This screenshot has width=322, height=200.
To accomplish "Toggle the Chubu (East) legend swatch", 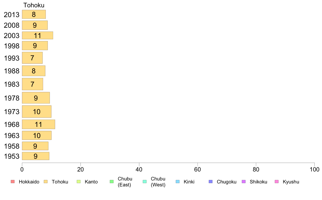I will [x=112, y=182].
